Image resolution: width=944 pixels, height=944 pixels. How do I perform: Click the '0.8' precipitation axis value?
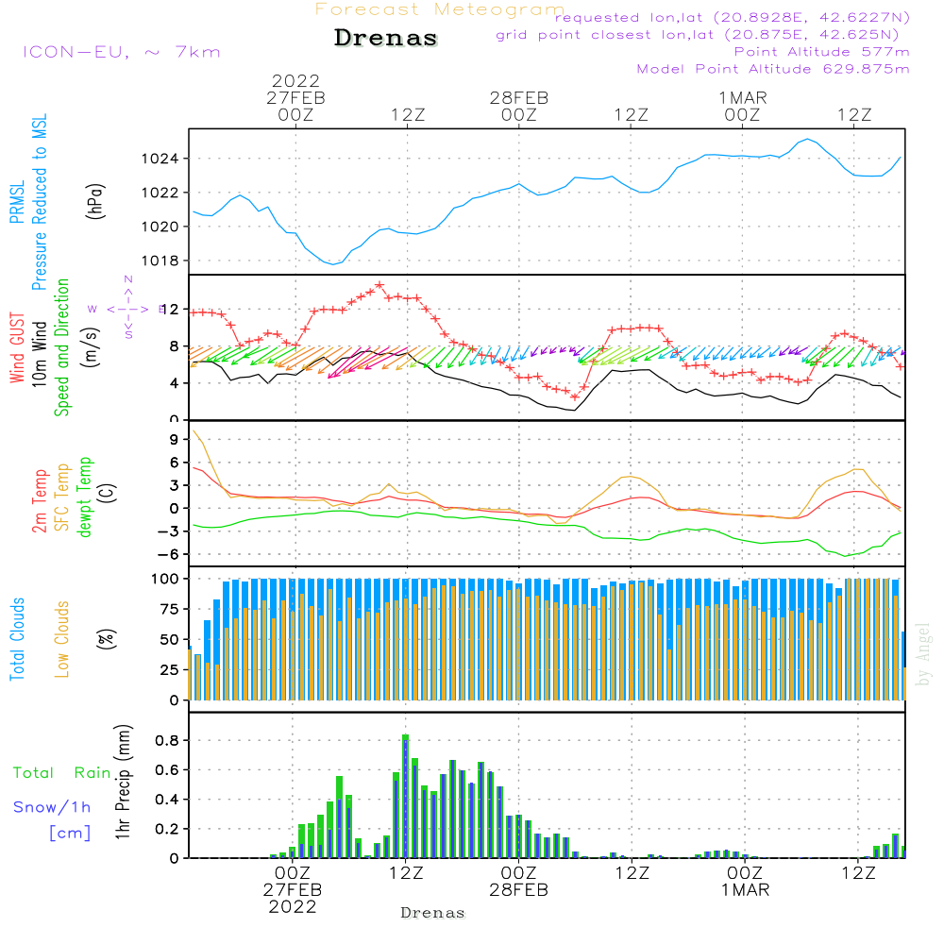tap(165, 741)
